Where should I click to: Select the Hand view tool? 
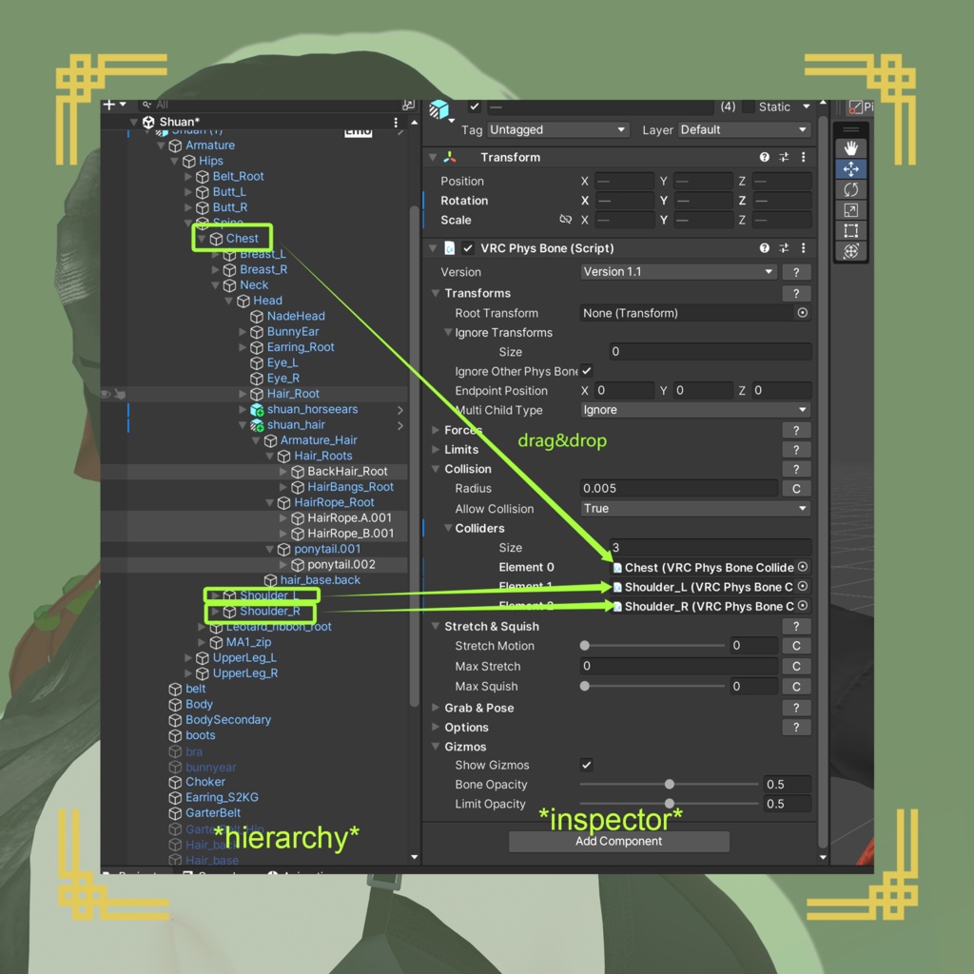(850, 147)
